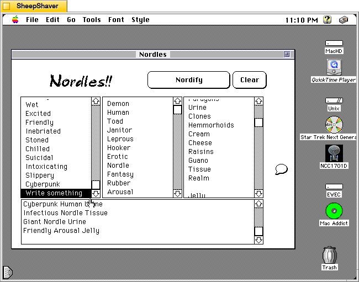
Task: Click down arrow of adjectives list scrollbar
Action: click(96, 194)
